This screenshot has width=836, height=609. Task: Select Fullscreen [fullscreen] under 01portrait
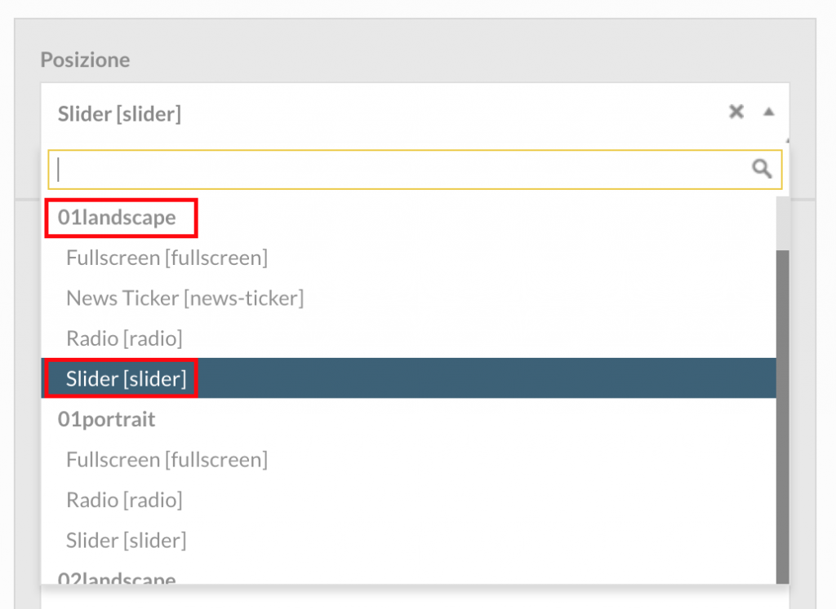[167, 460]
